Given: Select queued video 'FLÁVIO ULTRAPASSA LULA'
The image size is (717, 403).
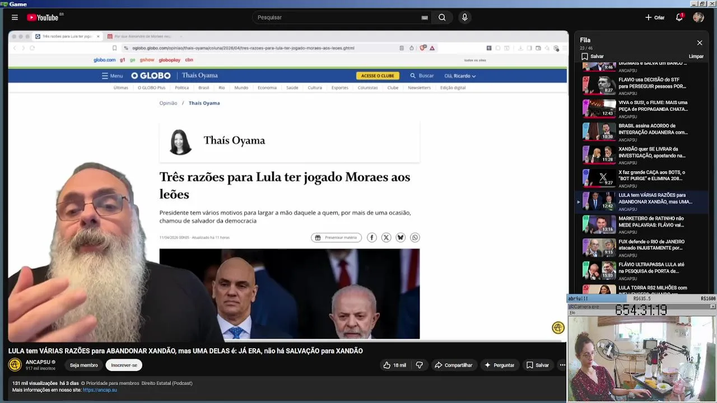Looking at the screenshot, I should (642, 271).
